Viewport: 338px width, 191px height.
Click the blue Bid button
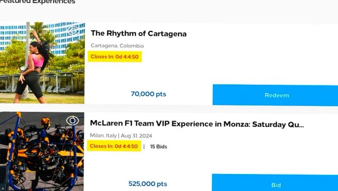click(x=275, y=183)
